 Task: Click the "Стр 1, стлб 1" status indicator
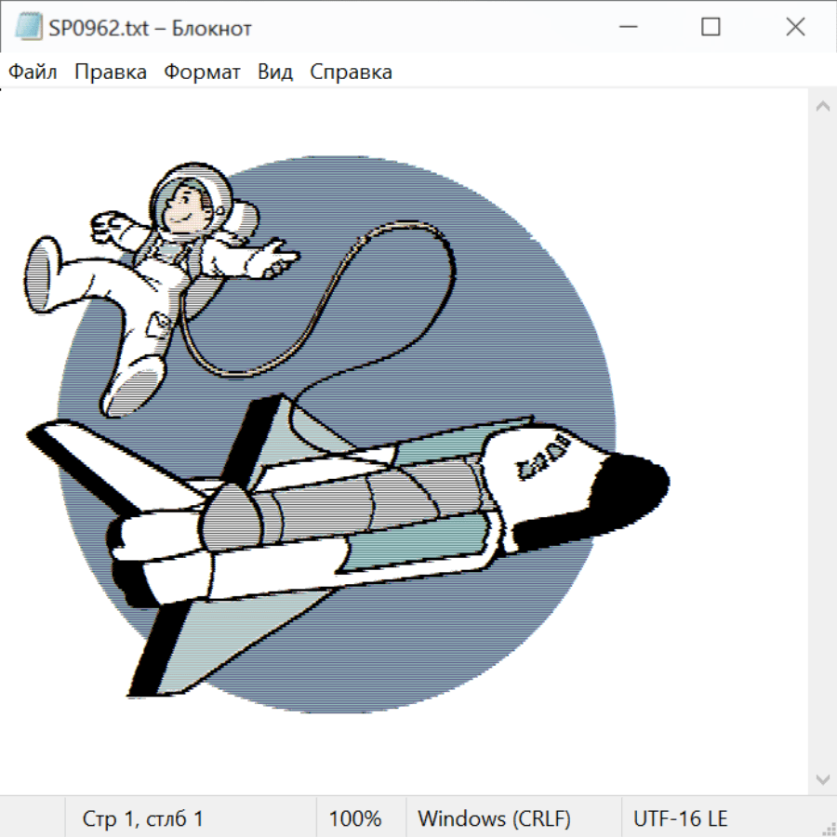[143, 819]
